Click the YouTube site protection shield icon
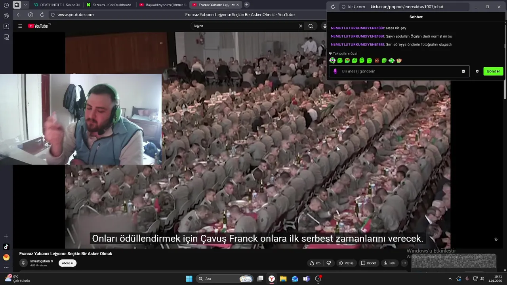The width and height of the screenshot is (507, 285). [53, 15]
